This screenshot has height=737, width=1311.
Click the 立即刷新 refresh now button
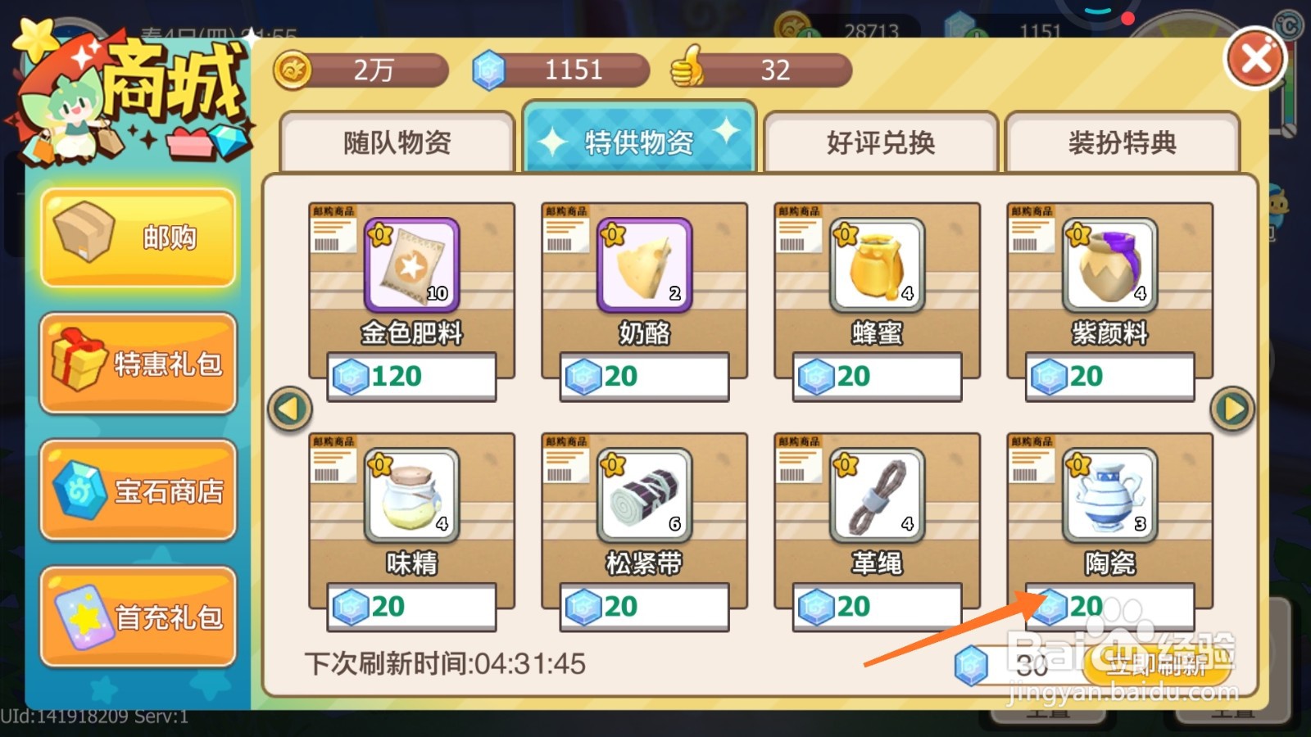click(x=1157, y=665)
